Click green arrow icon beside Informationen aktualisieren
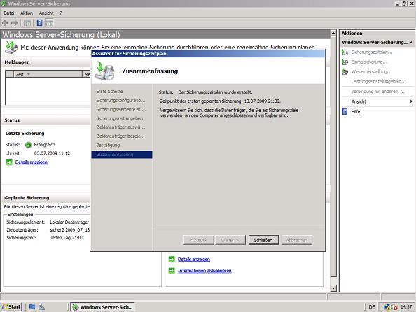Screen dimensions: 416x312 tap(172, 271)
